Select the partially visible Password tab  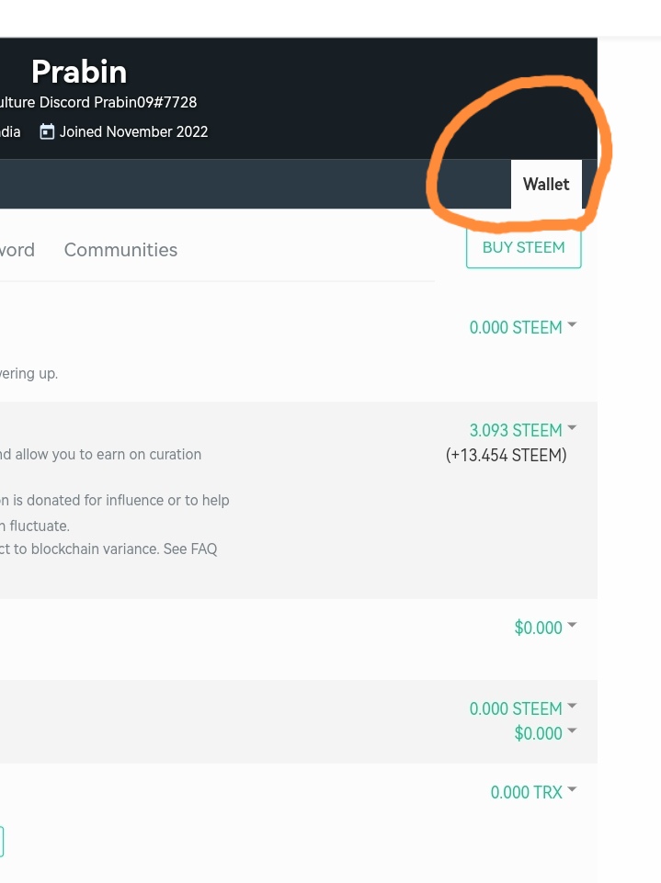click(x=17, y=250)
